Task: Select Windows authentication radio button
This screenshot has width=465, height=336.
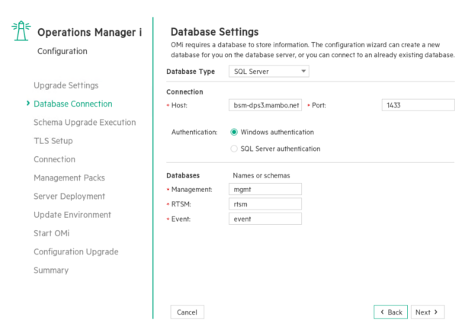Action: pos(234,132)
